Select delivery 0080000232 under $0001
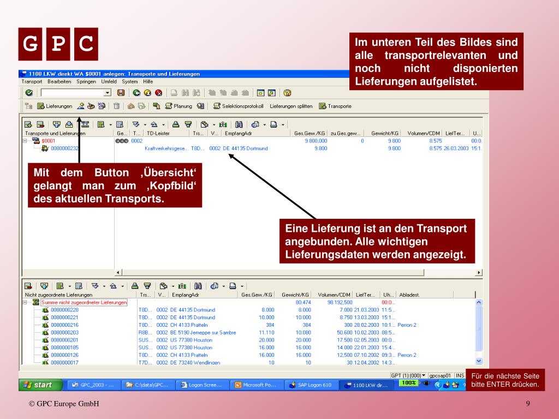 (x=64, y=148)
